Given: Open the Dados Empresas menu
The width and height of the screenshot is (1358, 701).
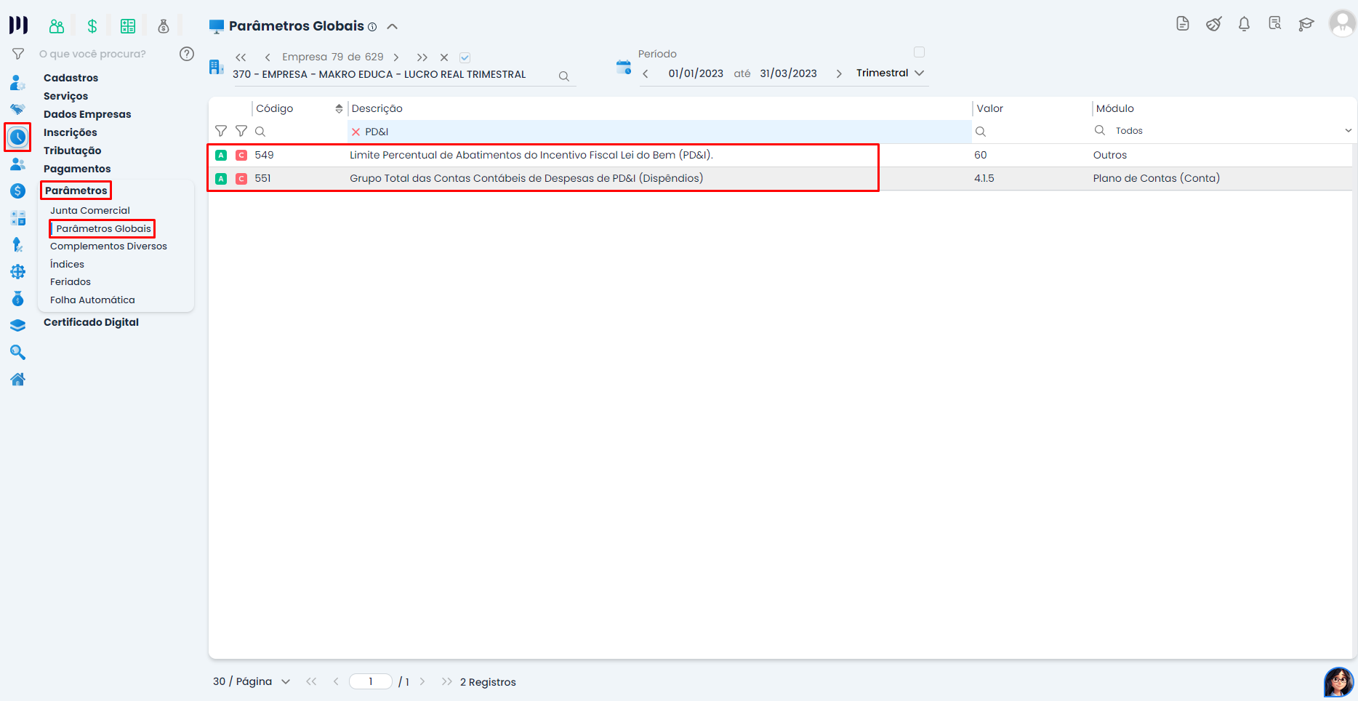Looking at the screenshot, I should (87, 114).
